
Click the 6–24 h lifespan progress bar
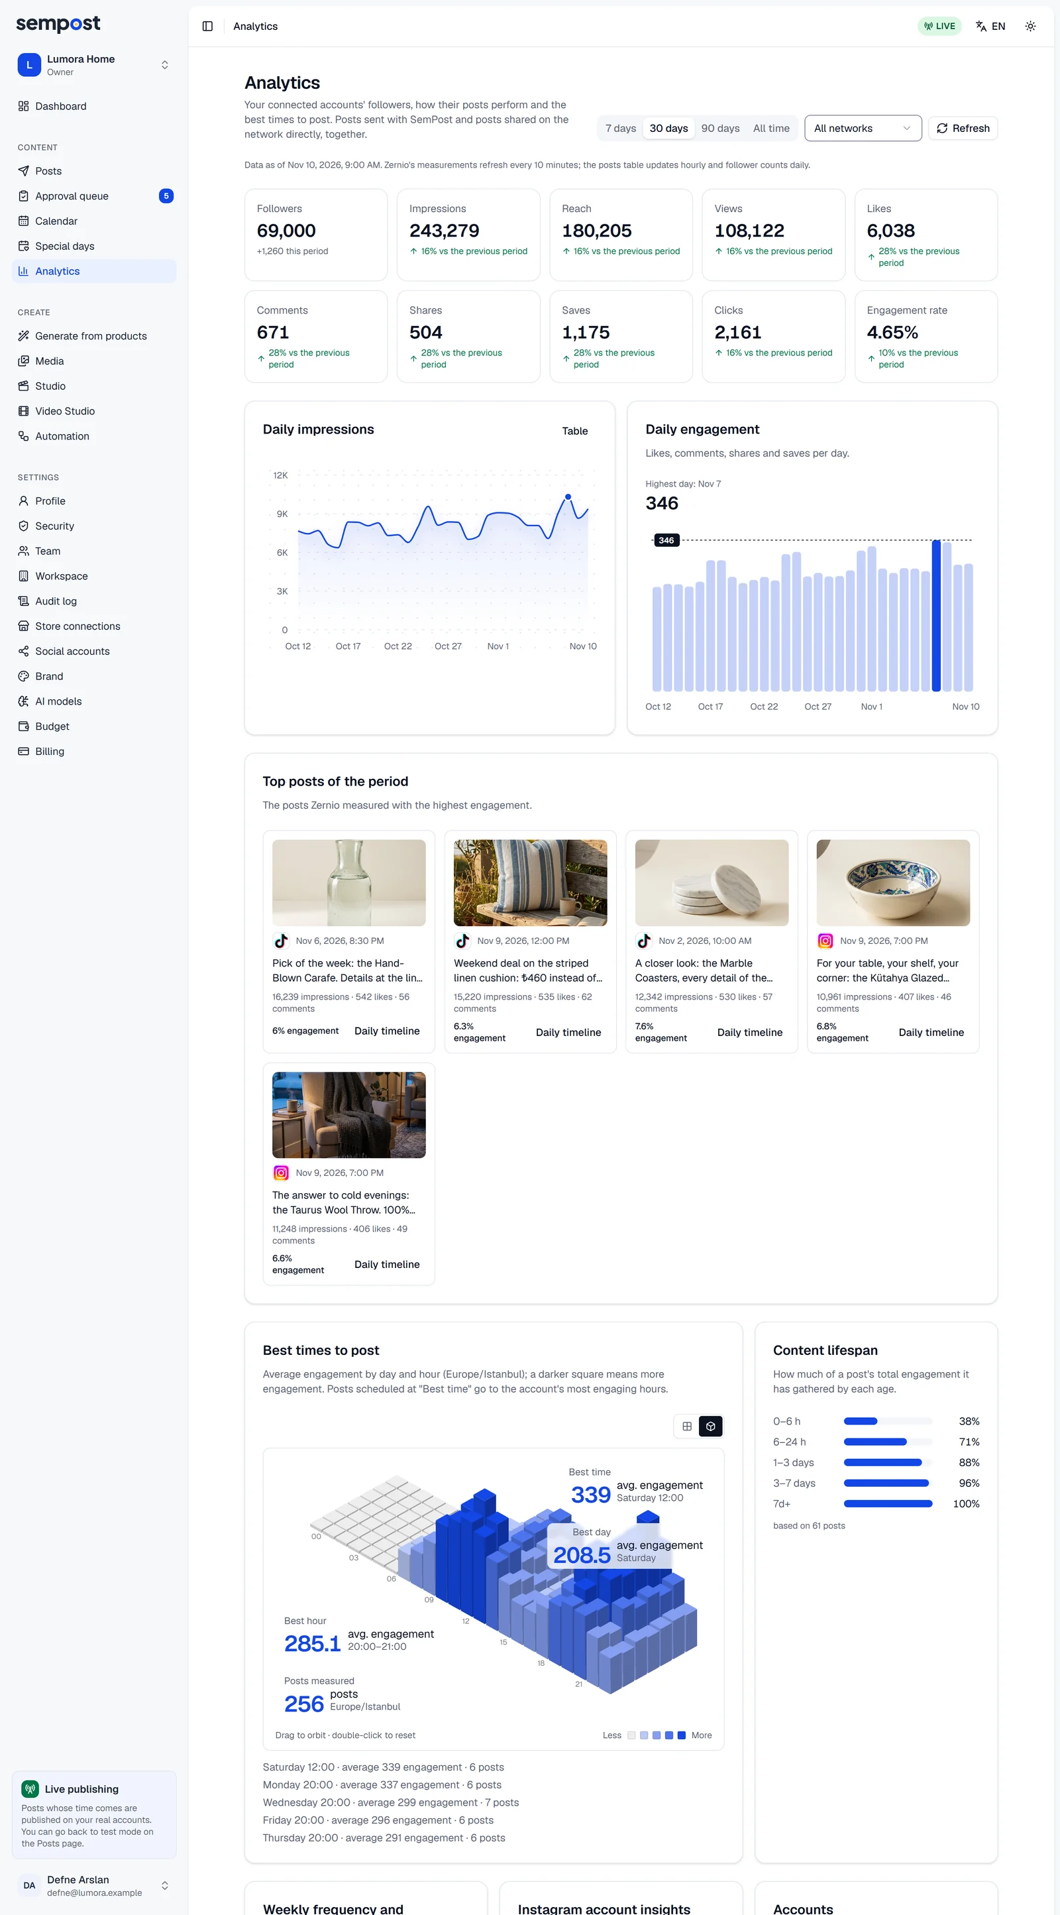click(888, 1442)
